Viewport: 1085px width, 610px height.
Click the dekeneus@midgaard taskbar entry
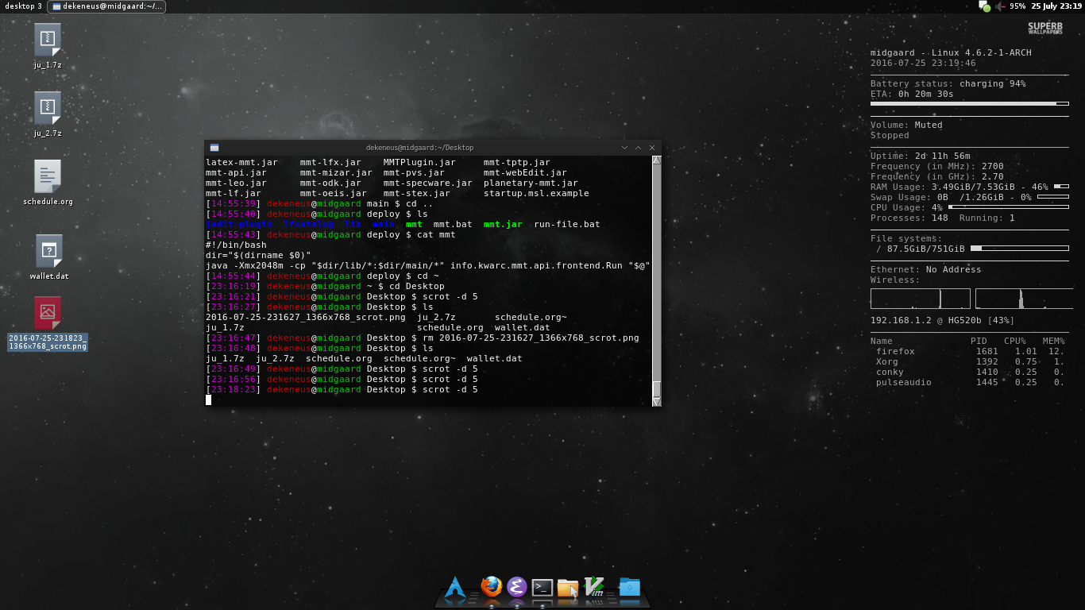[106, 6]
